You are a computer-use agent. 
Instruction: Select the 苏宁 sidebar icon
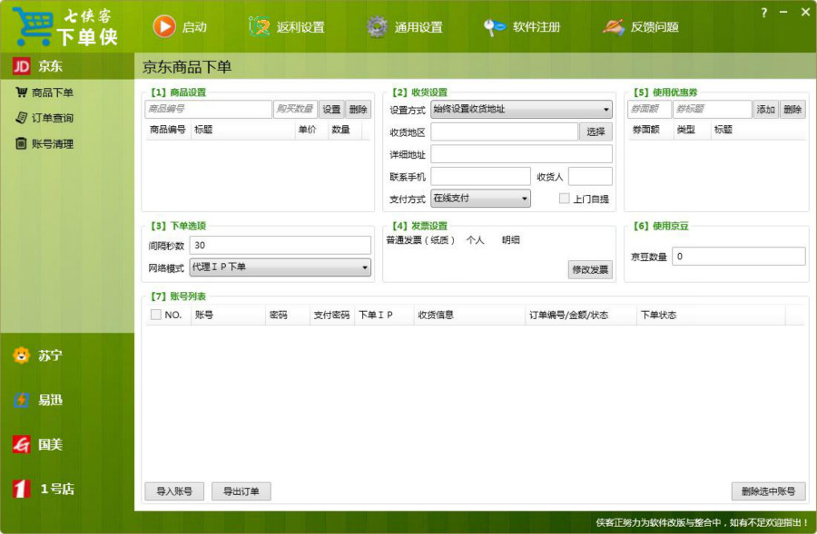point(23,356)
